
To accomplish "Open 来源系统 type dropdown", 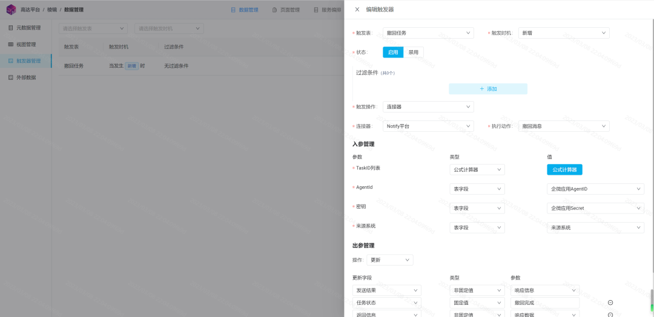I will (477, 228).
